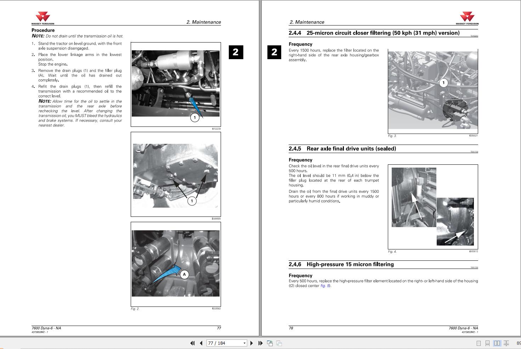Click the Fig. 3 rear axle filter diagram
The height and width of the screenshot is (349, 521).
[x=433, y=91]
